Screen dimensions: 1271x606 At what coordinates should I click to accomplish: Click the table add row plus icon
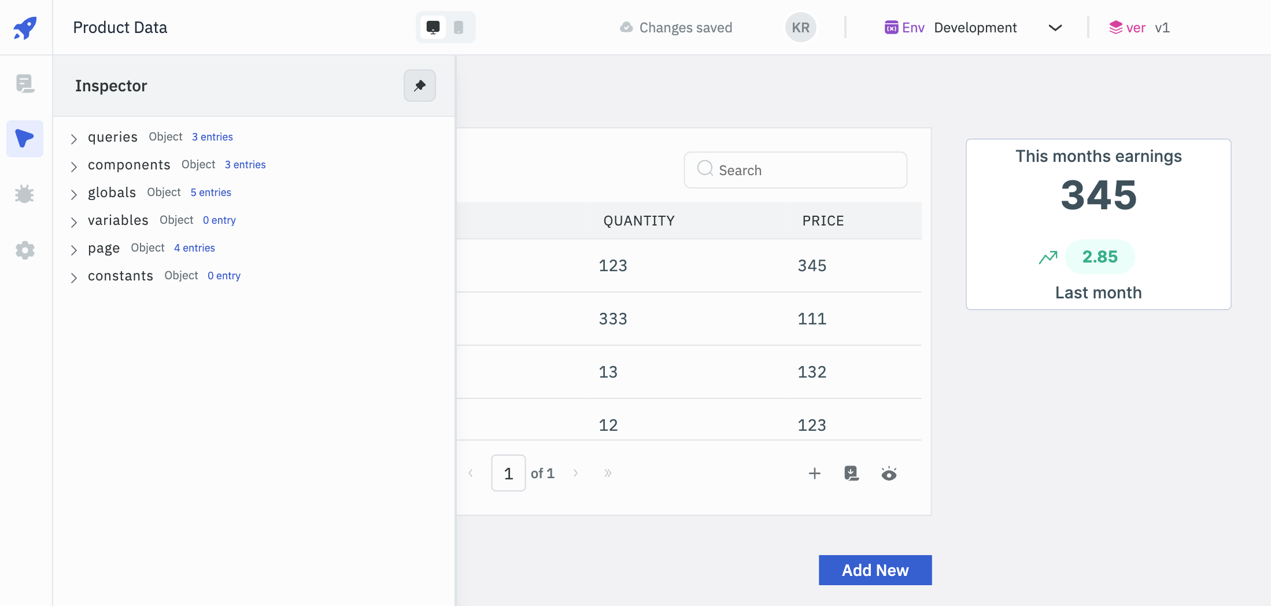814,474
